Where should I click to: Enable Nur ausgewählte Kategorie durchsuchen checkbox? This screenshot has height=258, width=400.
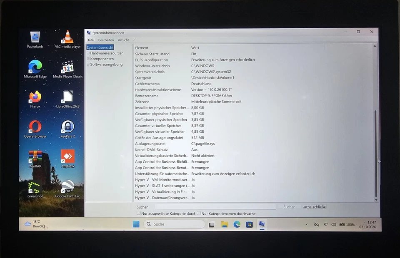click(138, 213)
